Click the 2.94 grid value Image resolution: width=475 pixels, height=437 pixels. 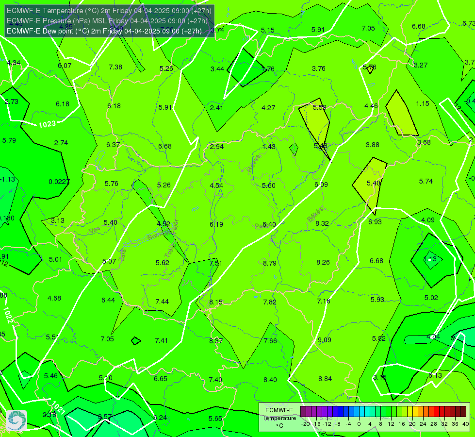coord(217,147)
